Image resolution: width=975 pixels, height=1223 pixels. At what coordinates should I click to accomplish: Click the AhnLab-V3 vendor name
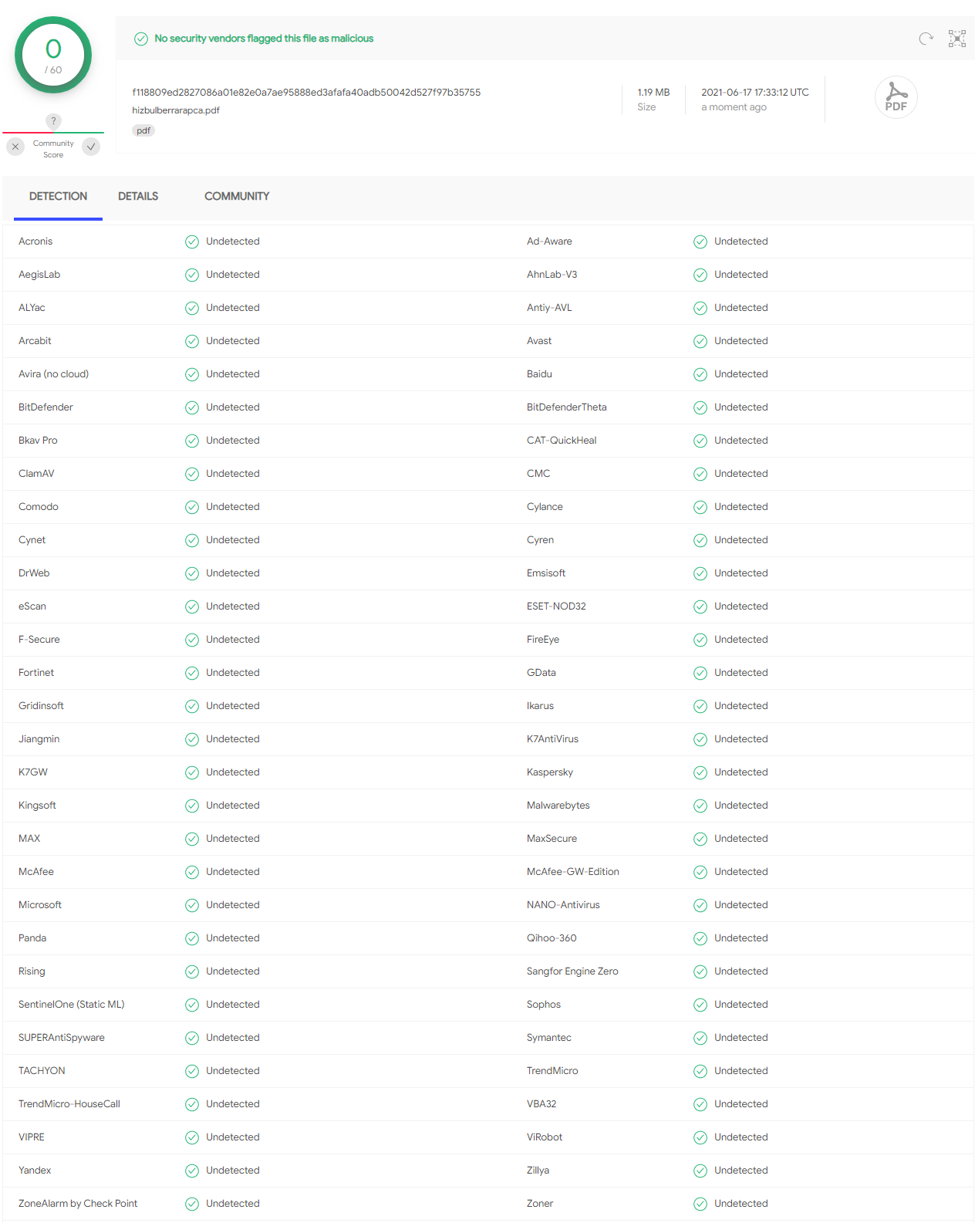pos(552,275)
